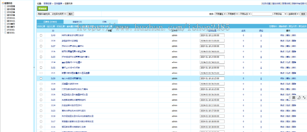Image resolution: width=307 pixels, height=132 pixels.
Task: Click the page icon beside 足球直播
Action: [6, 6]
